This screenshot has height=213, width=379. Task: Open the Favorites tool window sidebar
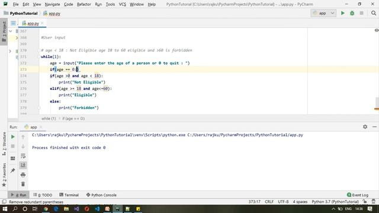pos(4,175)
